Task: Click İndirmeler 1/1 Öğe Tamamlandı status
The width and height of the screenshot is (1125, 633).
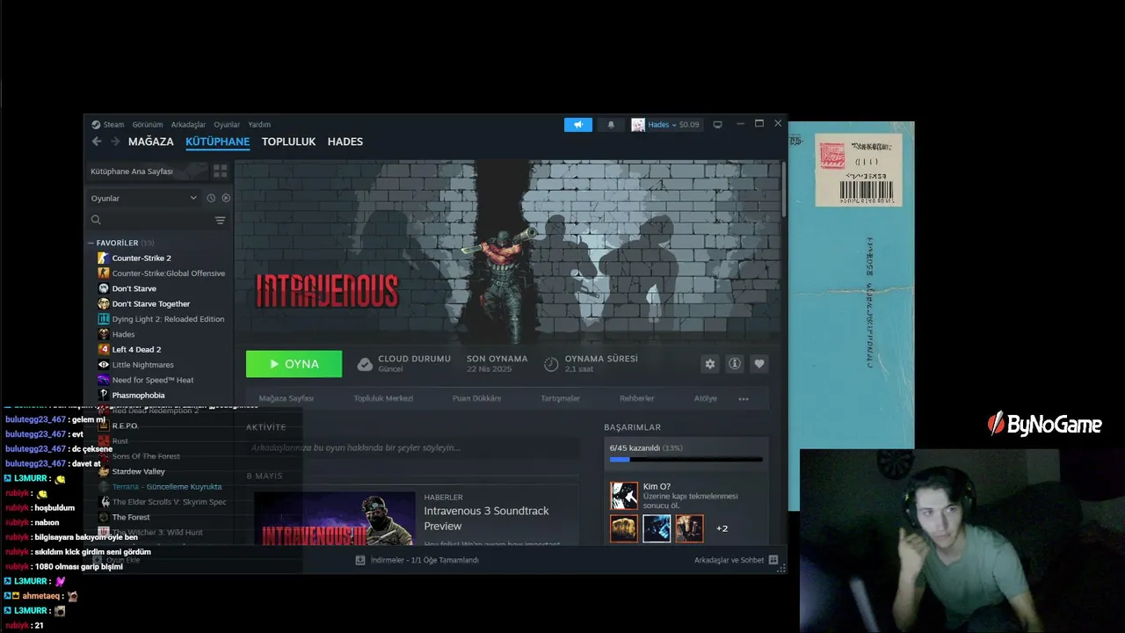Action: [425, 560]
